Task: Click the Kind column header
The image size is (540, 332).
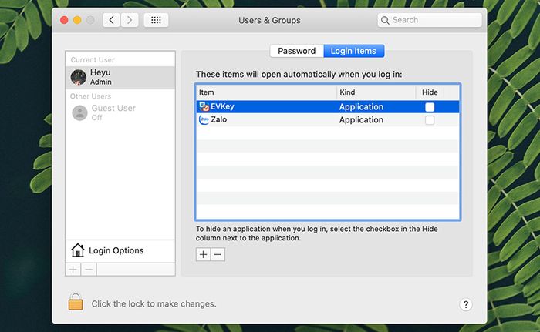Action: click(376, 92)
